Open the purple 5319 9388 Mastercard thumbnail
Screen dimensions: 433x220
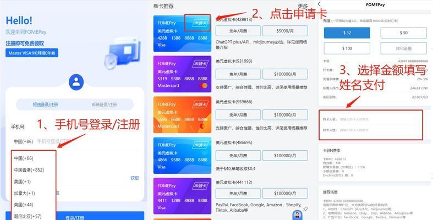pyautogui.click(x=182, y=74)
